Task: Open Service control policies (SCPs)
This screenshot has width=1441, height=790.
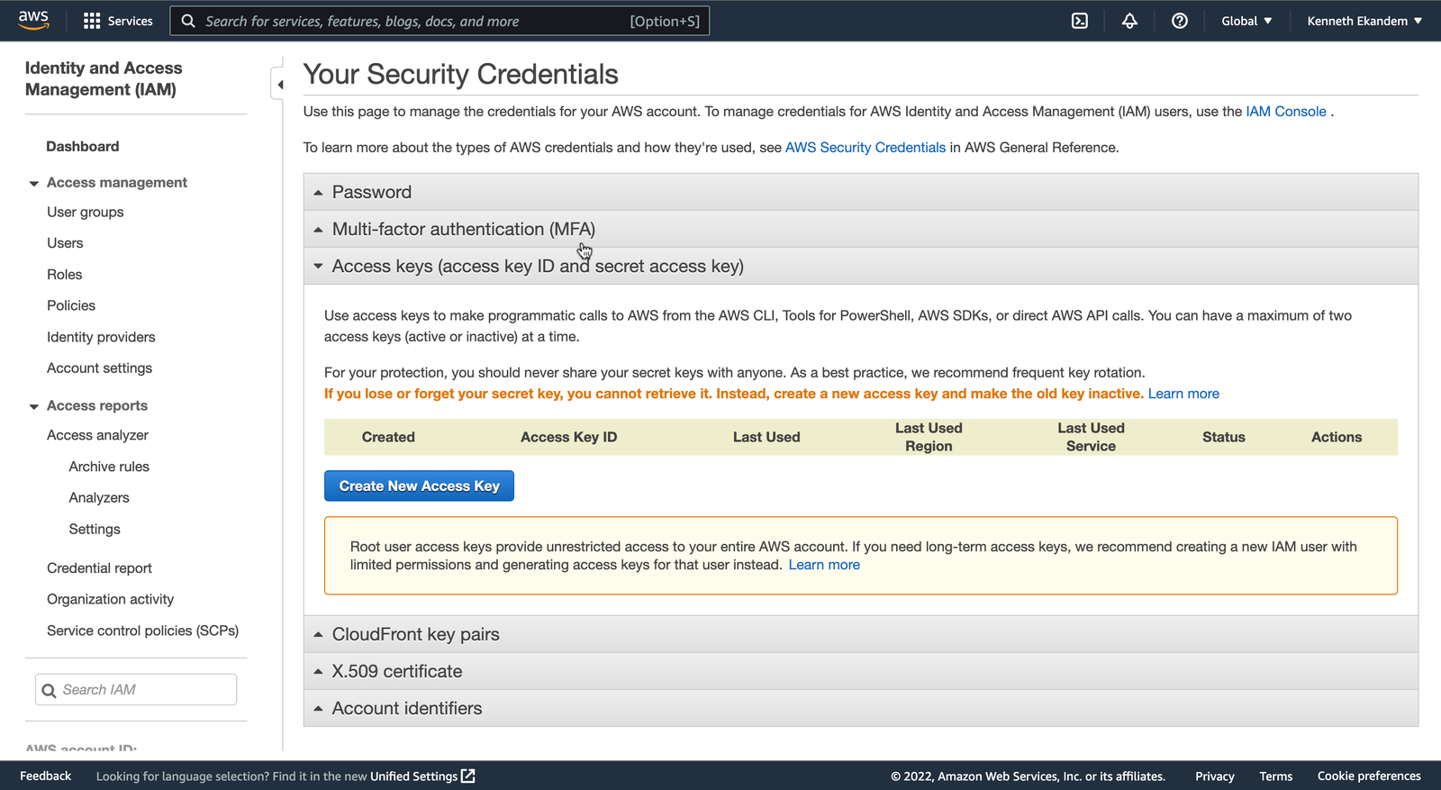Action: click(x=142, y=631)
